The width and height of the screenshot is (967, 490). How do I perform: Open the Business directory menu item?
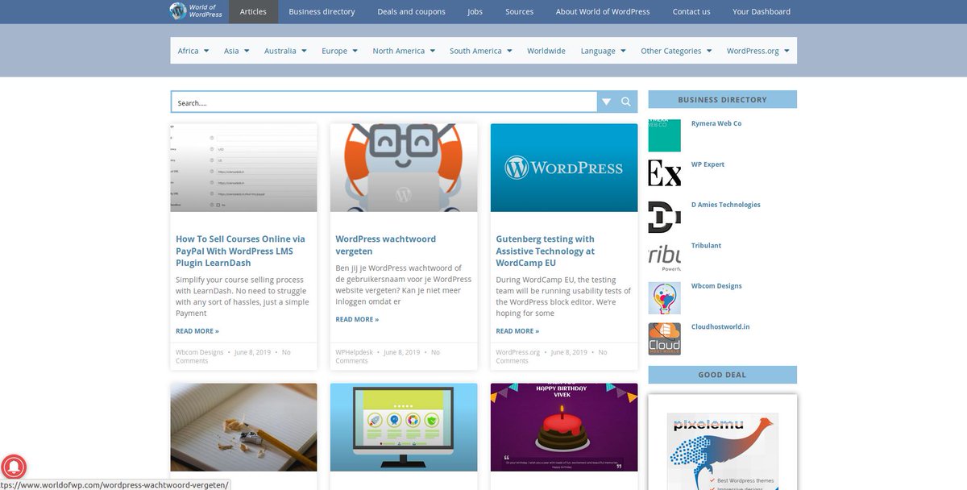[x=322, y=11]
